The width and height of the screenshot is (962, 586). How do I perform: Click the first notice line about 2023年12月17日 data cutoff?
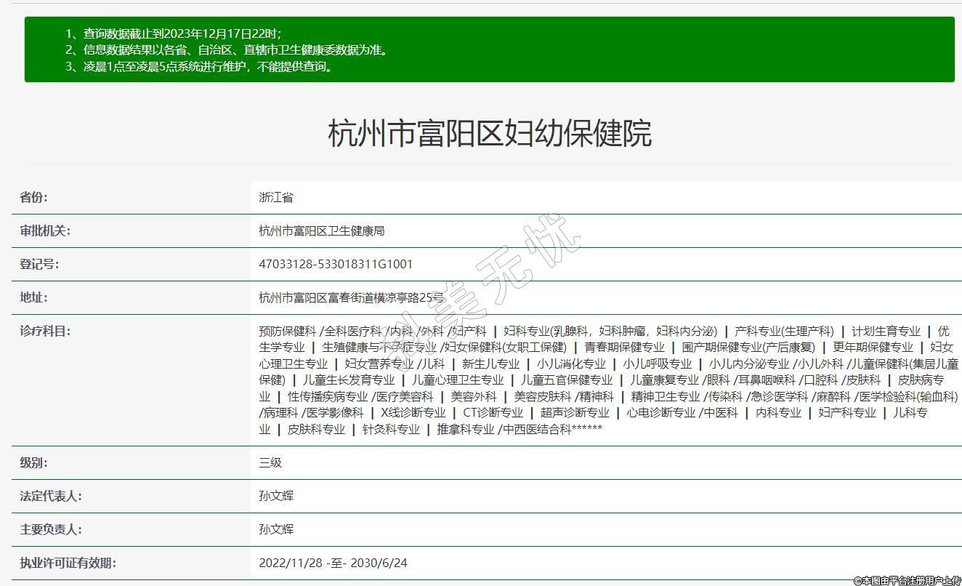[x=182, y=33]
